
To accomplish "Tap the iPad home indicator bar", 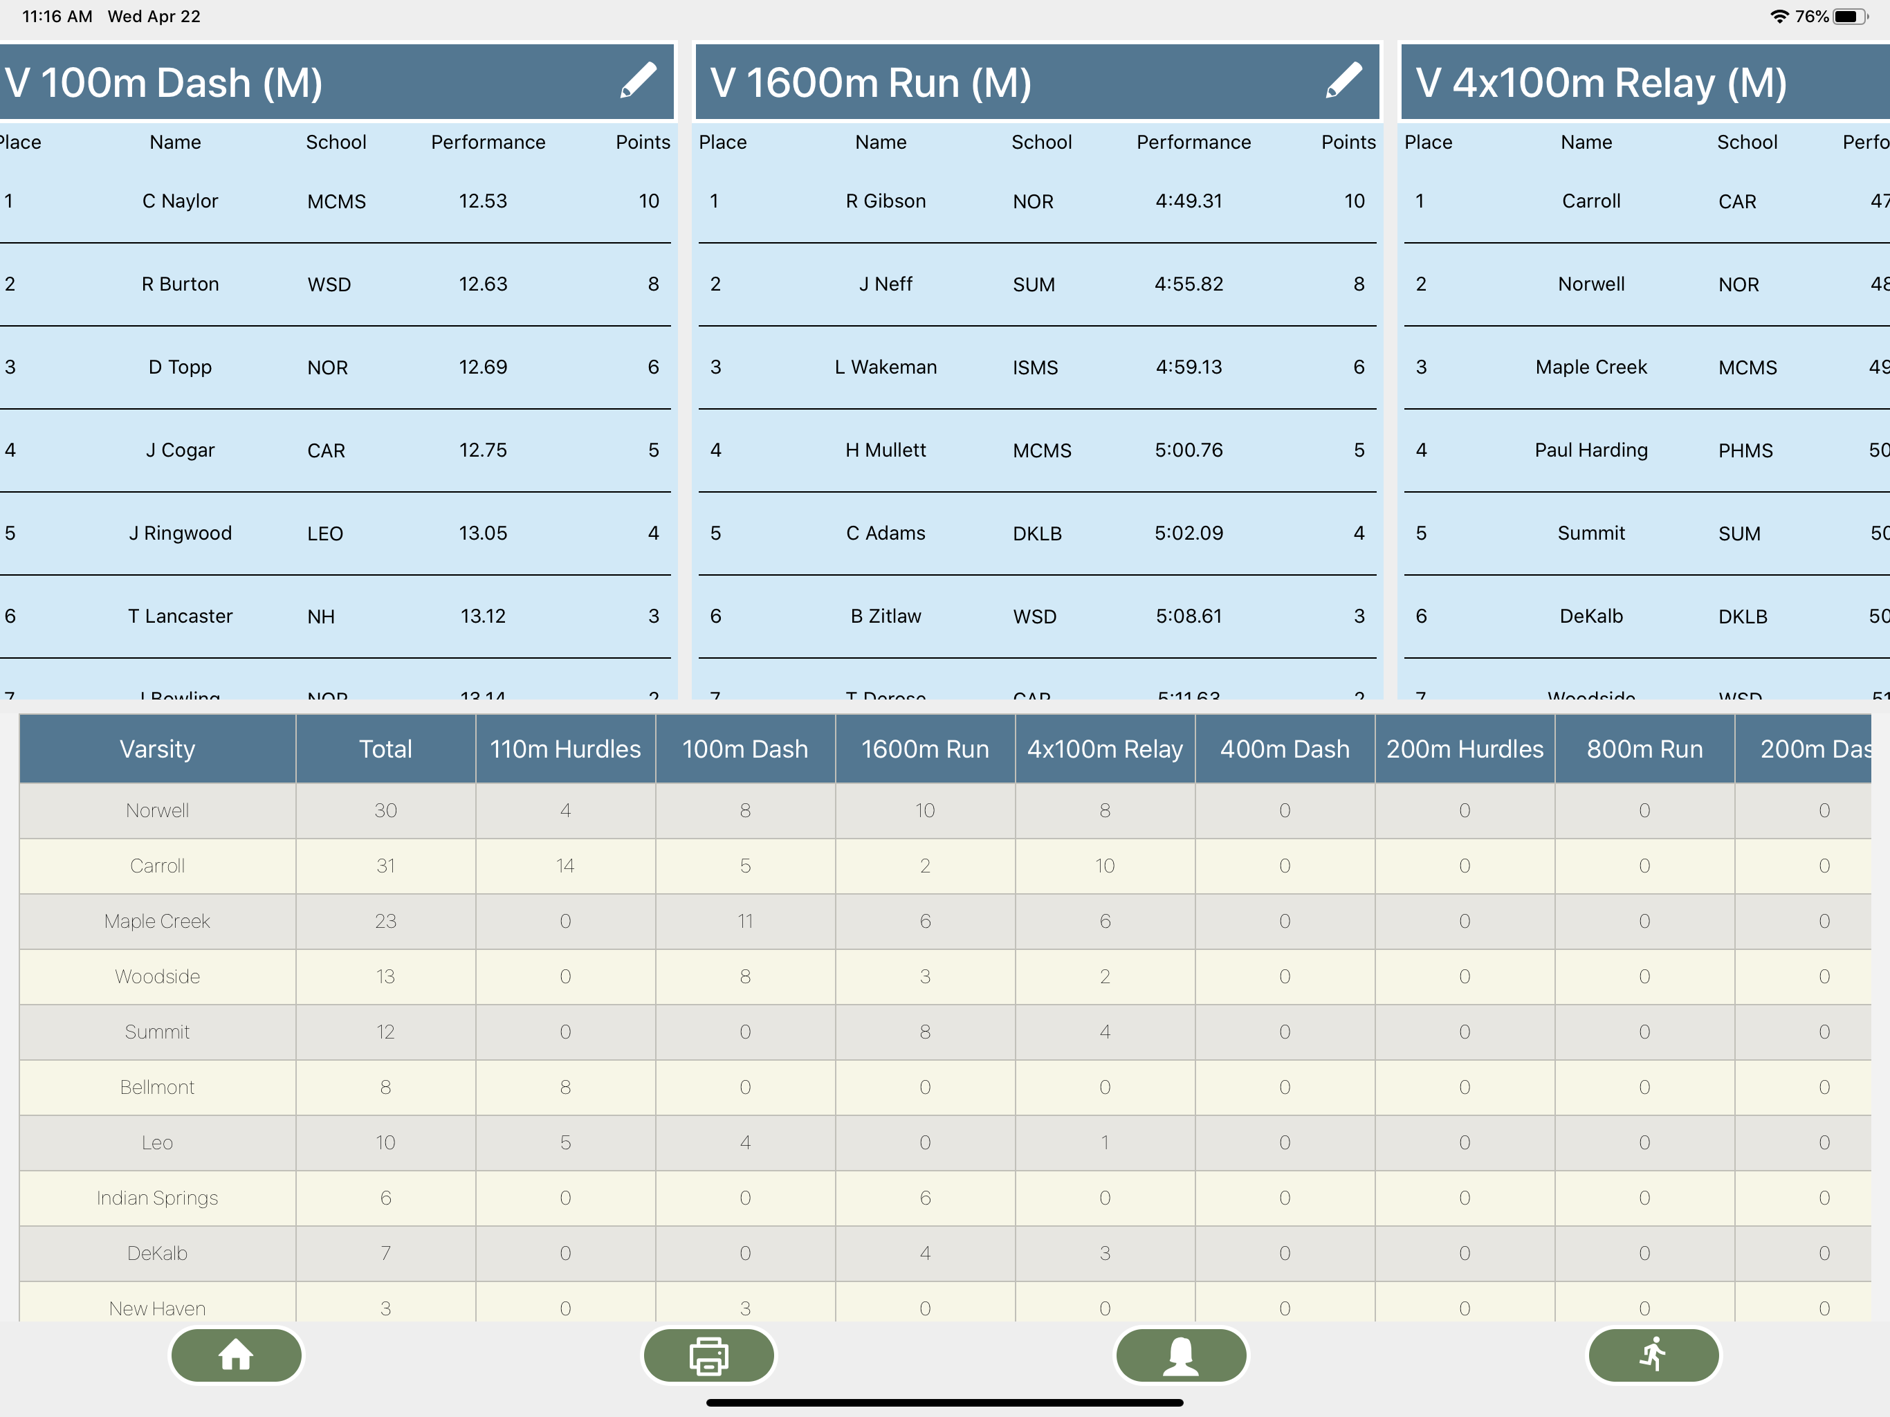I will pos(945,1402).
